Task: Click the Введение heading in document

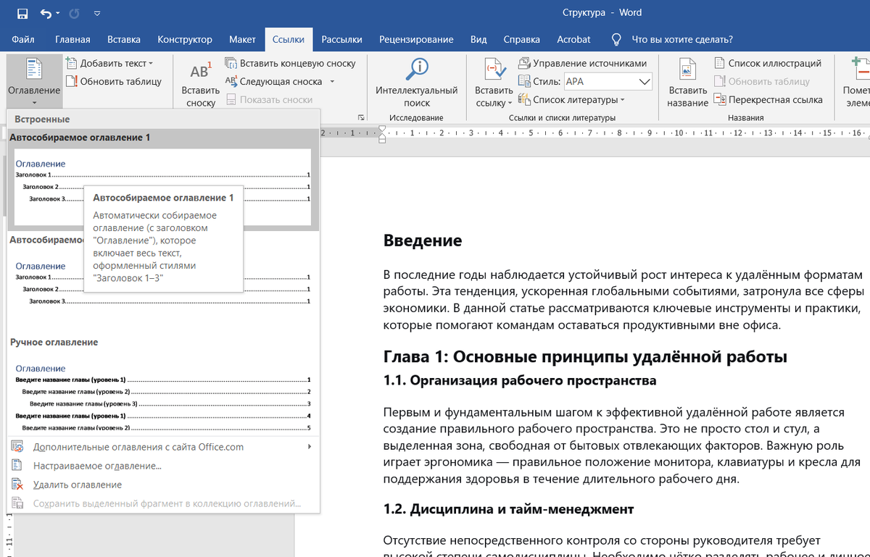Action: (x=423, y=240)
